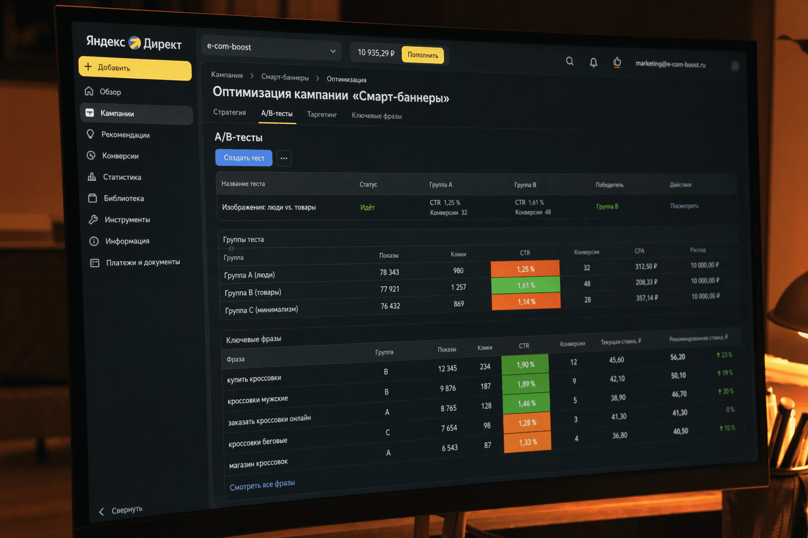Click phrase купить кроссовки
Image resolution: width=808 pixels, height=538 pixels.
(254, 379)
